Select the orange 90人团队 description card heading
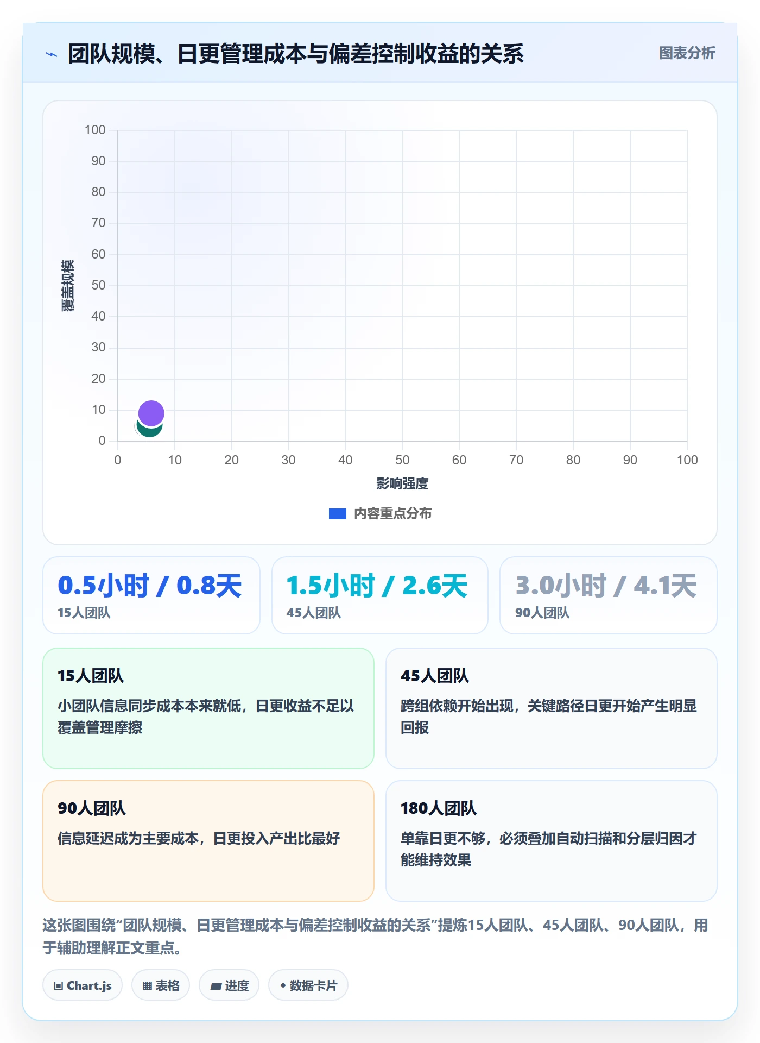The image size is (760, 1043). click(x=92, y=808)
